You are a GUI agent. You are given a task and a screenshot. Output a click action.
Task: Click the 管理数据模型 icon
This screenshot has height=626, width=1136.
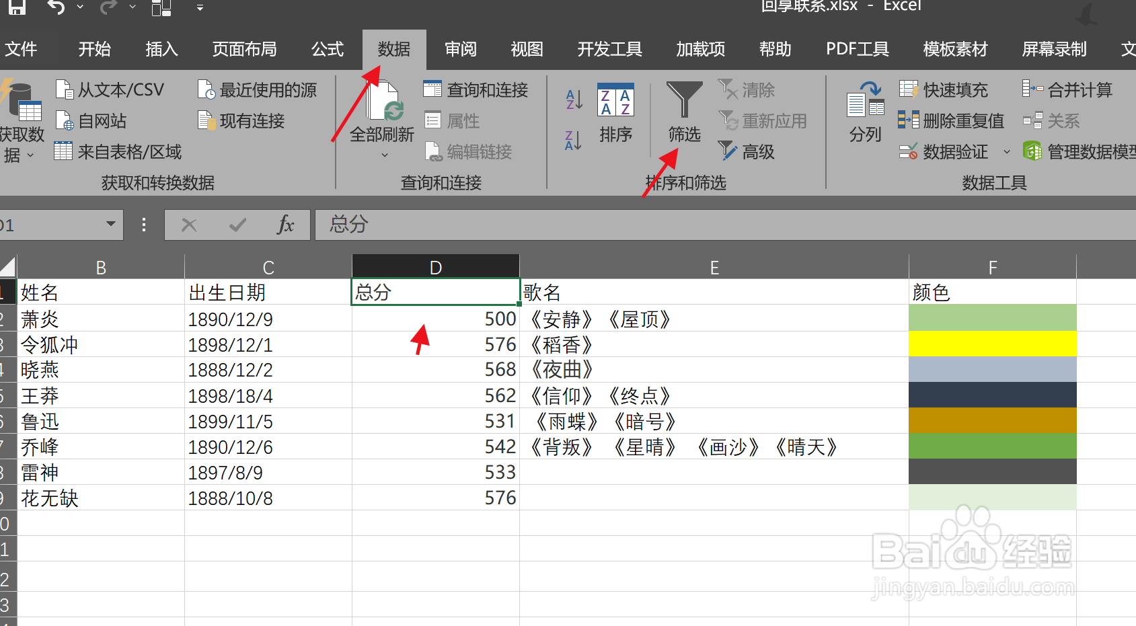click(1032, 151)
